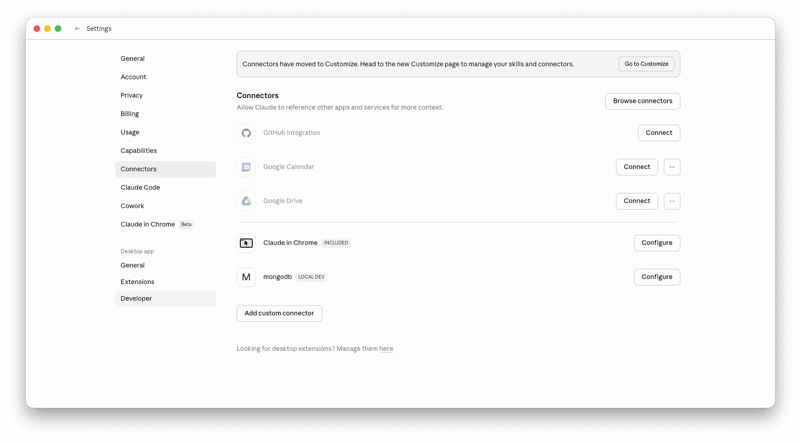This screenshot has width=801, height=442.
Task: Click the Claude in Chrome connector icon
Action: click(x=246, y=243)
